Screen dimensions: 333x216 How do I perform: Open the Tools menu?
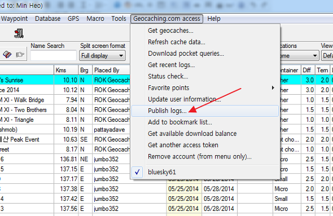pos(119,19)
